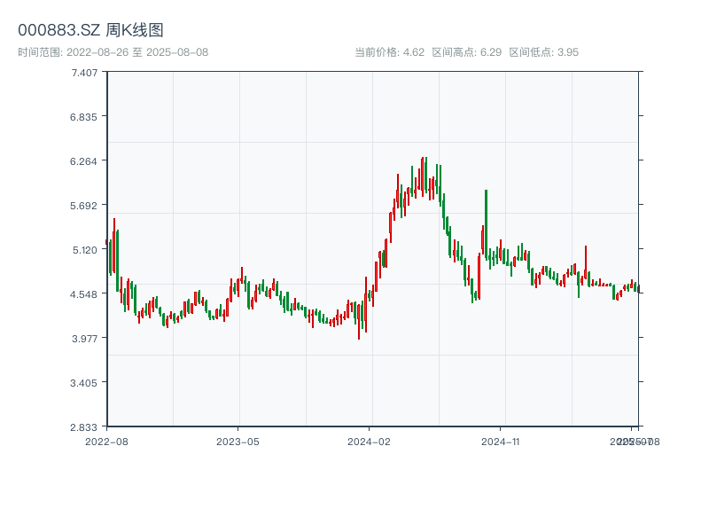Select the time range text starting 2022-08-26

113,52
